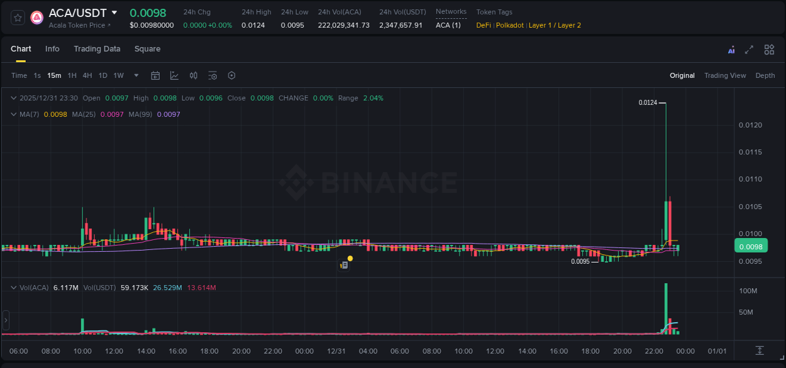Open the Polkadot token tag link
The image size is (786, 368).
[510, 25]
